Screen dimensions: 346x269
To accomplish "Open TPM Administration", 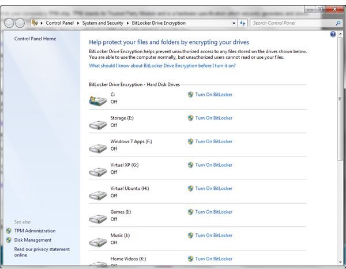I will [35, 231].
